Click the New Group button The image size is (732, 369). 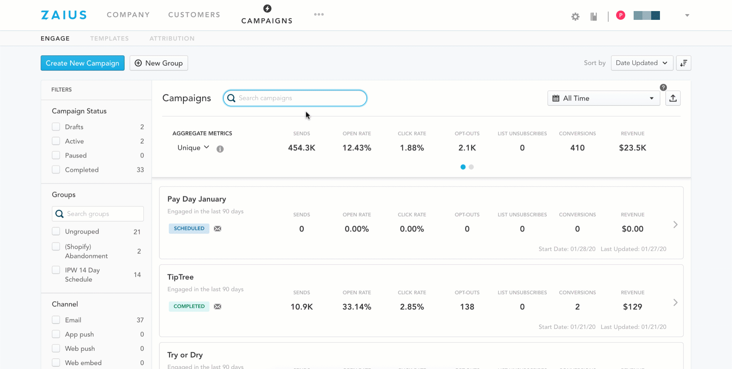[159, 63]
